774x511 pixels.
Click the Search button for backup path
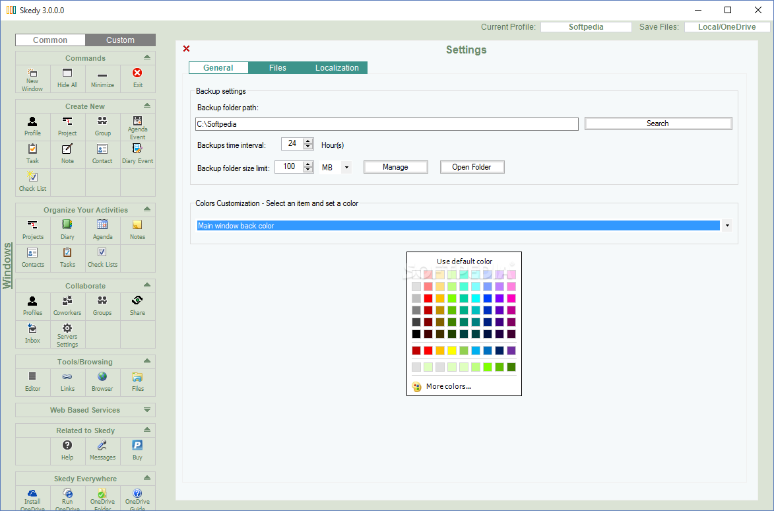[x=658, y=123]
